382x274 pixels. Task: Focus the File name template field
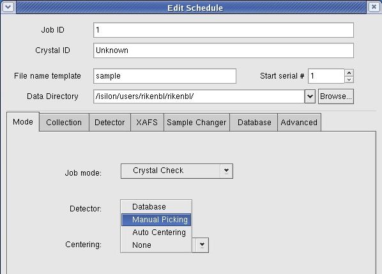tap(165, 76)
